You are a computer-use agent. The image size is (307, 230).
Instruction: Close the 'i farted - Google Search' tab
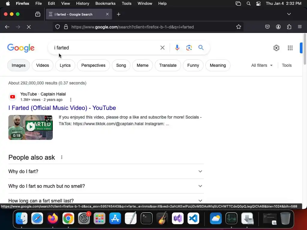(x=107, y=14)
